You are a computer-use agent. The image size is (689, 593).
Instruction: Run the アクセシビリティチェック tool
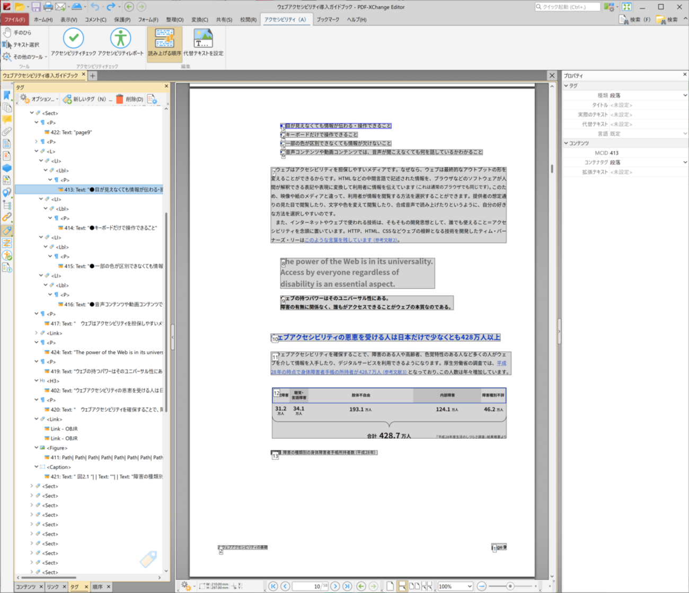click(73, 42)
